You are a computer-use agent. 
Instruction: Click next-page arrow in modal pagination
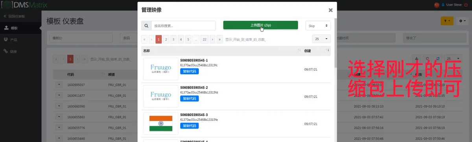tap(212, 39)
